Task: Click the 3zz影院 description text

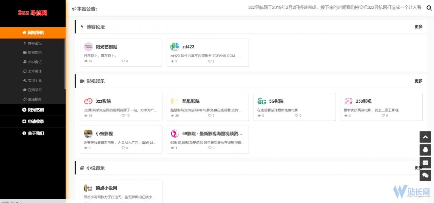Action: coord(121,110)
